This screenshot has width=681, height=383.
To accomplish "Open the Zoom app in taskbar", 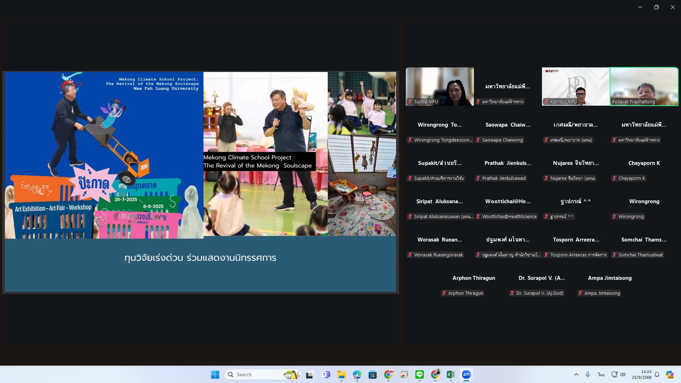I will tap(466, 374).
